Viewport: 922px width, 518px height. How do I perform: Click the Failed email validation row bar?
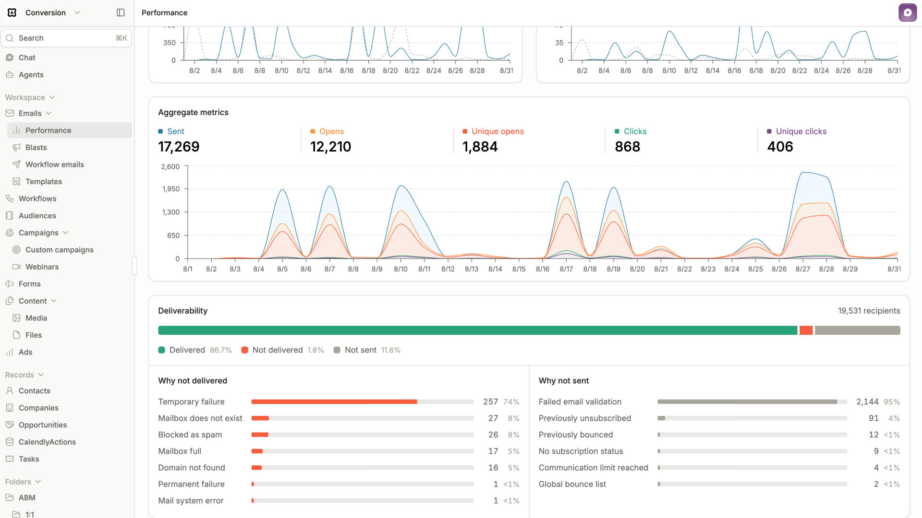(752, 402)
